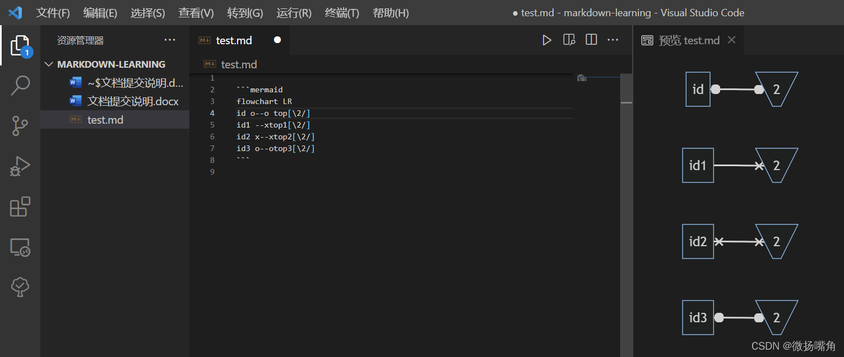Place cursor on id o--o top[\2/] line

[x=273, y=113]
